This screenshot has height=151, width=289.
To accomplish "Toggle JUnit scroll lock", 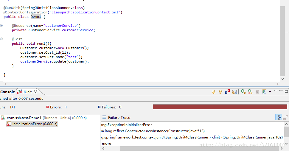I will point(234,92).
